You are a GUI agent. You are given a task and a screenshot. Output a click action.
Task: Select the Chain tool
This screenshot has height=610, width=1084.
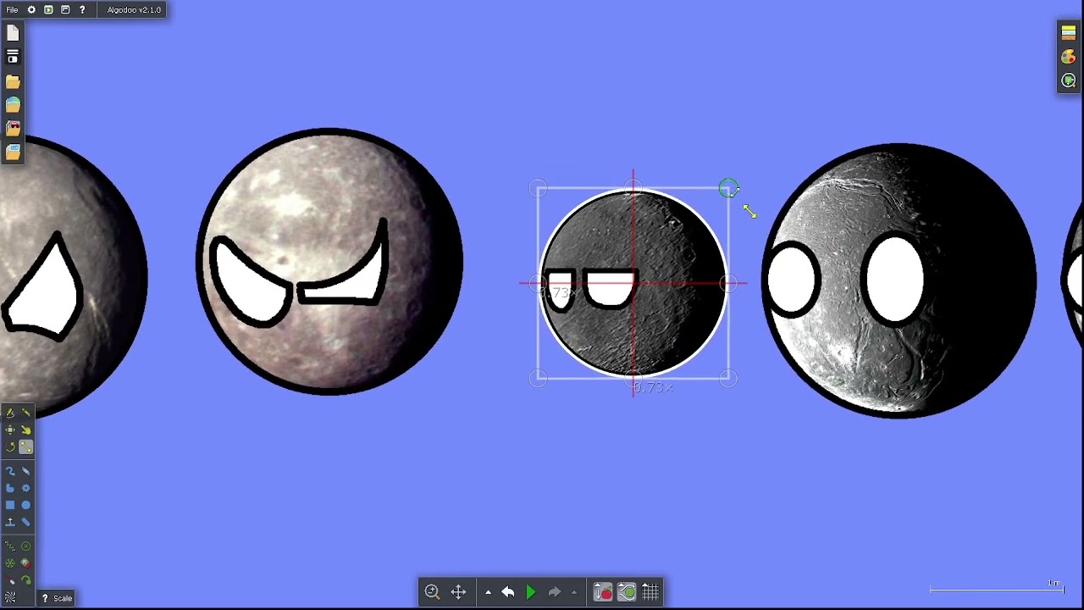pos(26,522)
